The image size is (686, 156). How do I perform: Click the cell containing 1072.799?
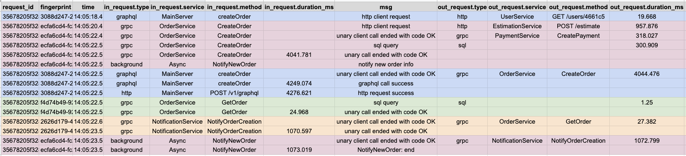(647, 141)
